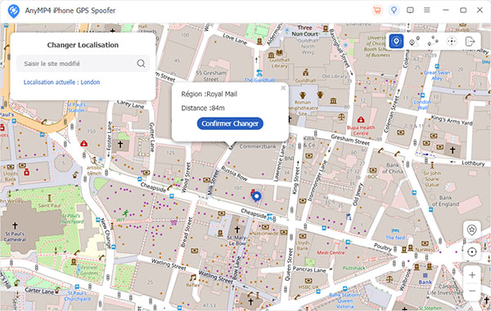Zoom out with the minus button
491x311 pixels.
472,291
